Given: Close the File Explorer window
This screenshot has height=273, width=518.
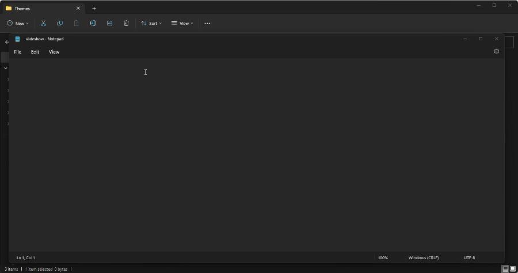Looking at the screenshot, I should pos(510,6).
